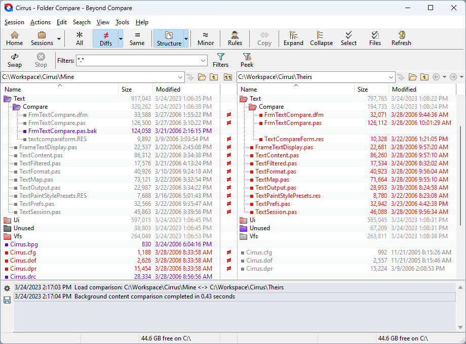The width and height of the screenshot is (466, 344).
Task: Expand all folders using the Expand icon
Action: 293,38
